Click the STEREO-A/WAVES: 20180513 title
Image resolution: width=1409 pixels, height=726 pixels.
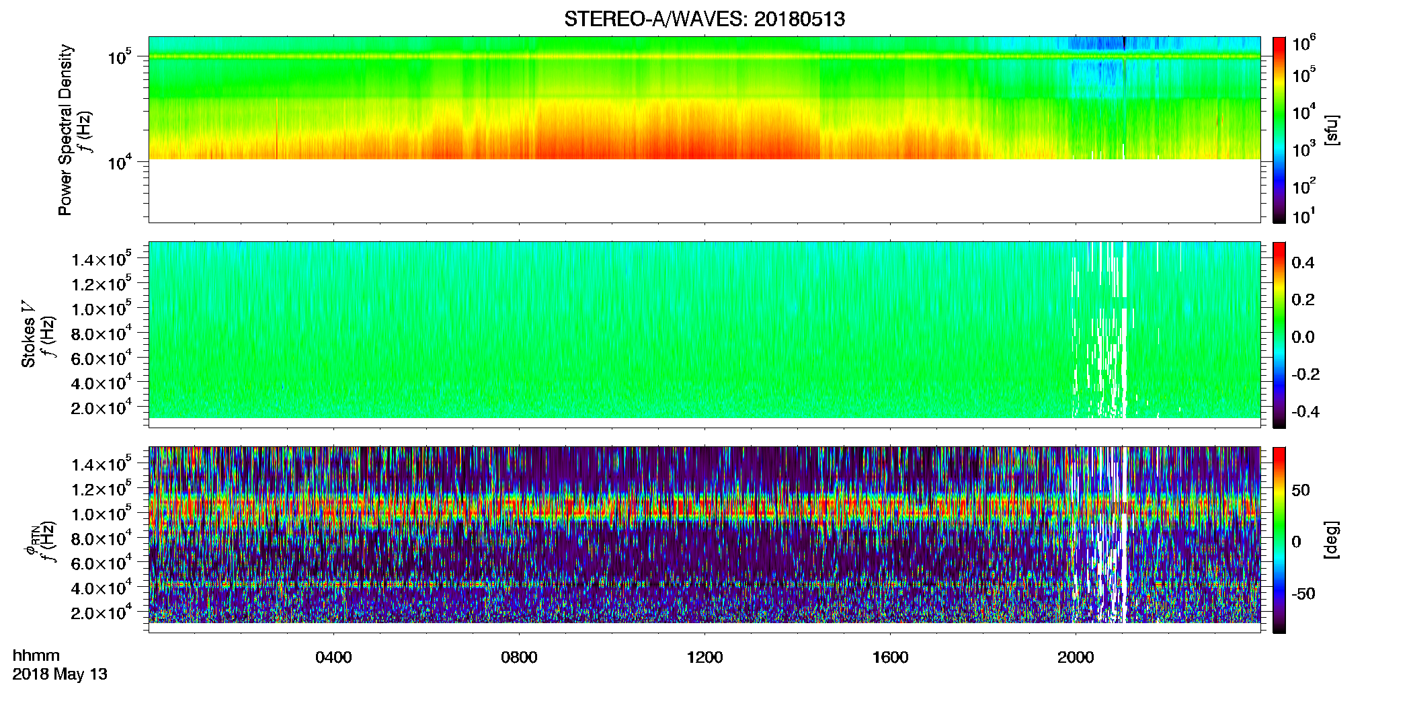click(704, 19)
